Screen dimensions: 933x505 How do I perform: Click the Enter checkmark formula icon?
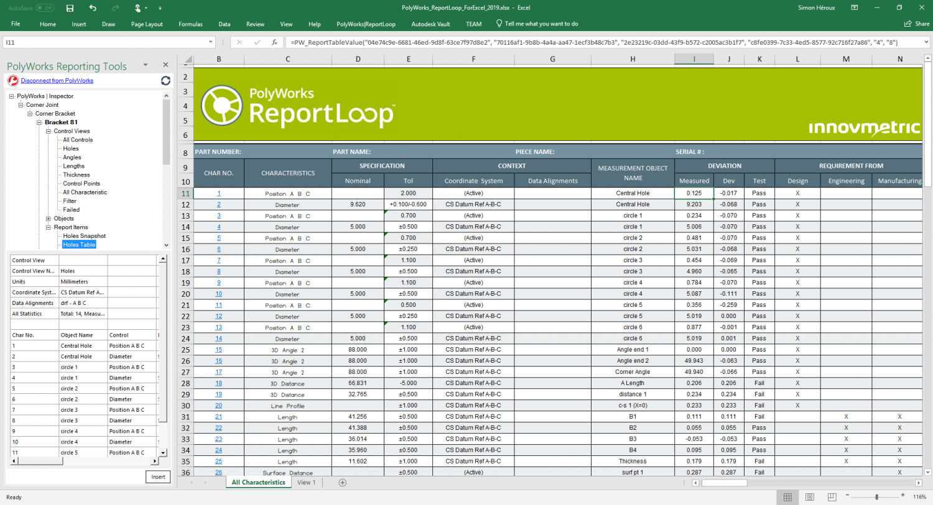pos(257,42)
